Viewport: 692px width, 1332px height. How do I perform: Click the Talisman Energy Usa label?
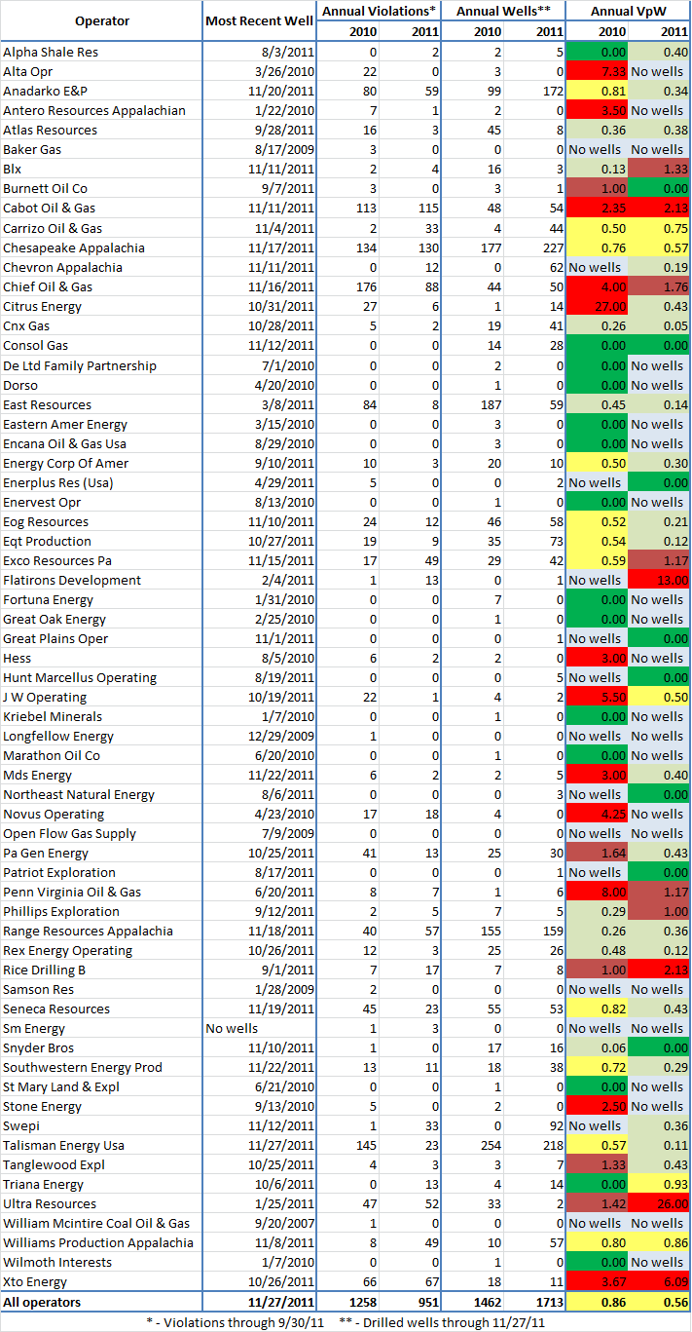pos(63,1145)
